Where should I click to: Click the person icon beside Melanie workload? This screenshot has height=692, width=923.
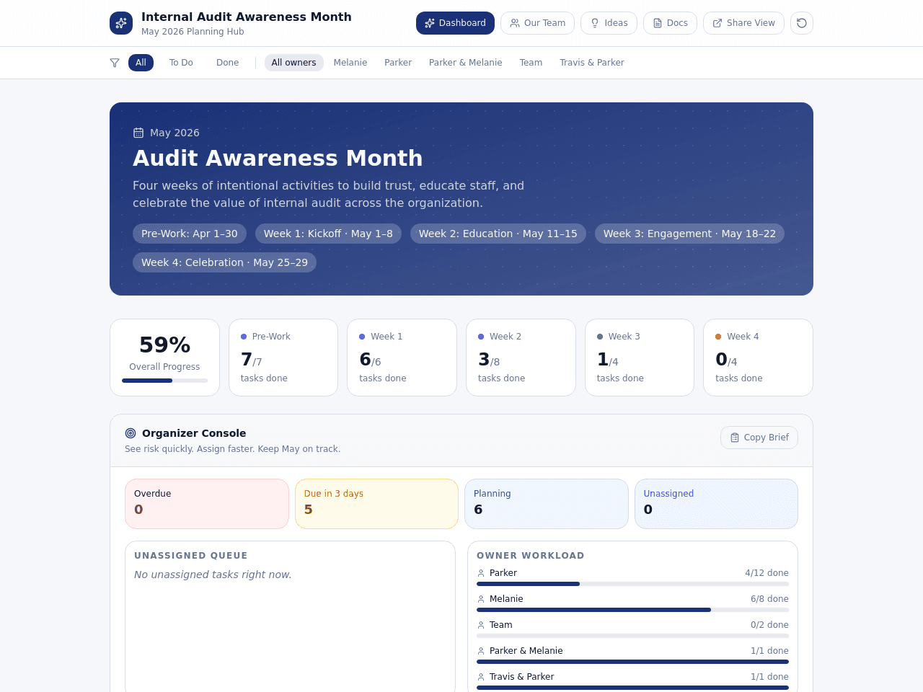pos(481,599)
